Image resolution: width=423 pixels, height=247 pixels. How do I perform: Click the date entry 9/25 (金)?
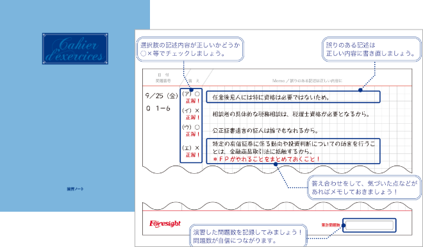click(x=162, y=96)
